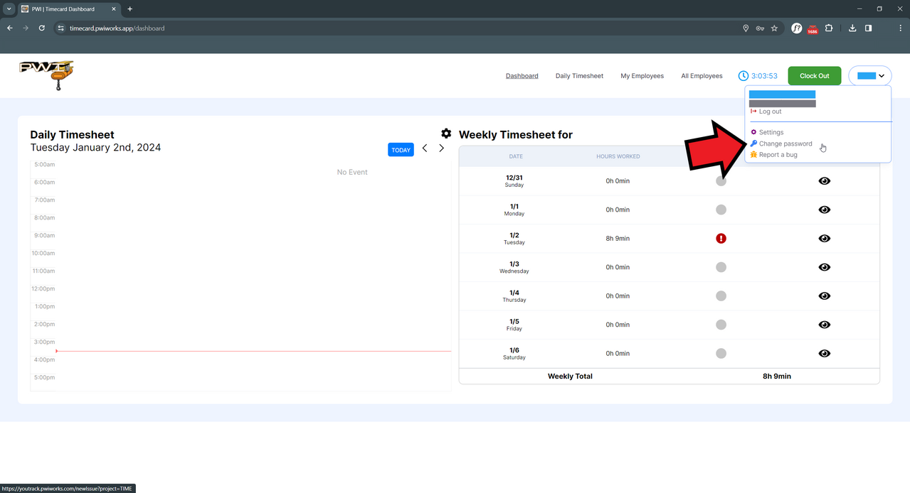
Task: Go to the previous day arrow
Action: 425,148
